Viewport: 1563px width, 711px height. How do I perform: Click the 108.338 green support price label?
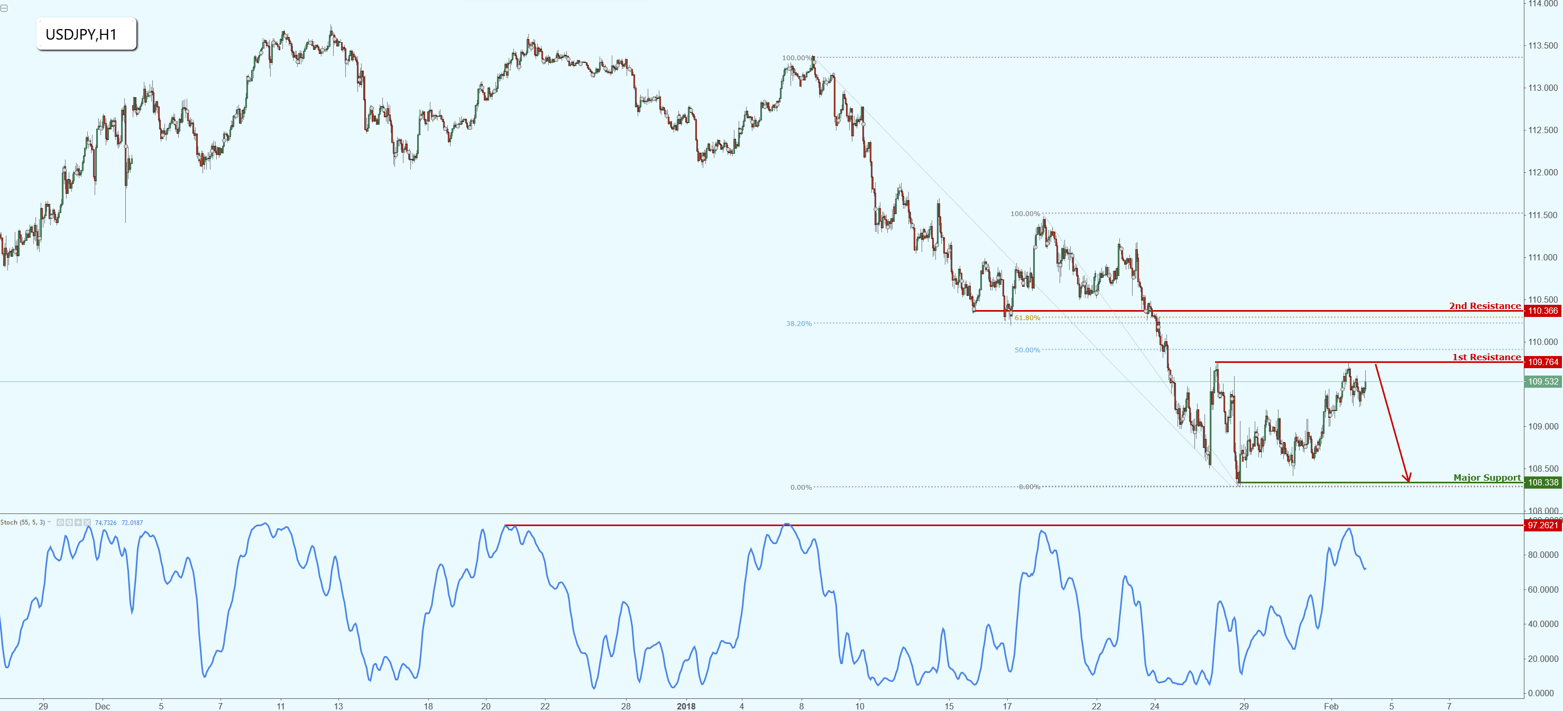[1543, 482]
